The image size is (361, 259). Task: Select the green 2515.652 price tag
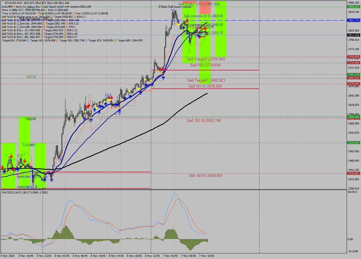point(353,143)
